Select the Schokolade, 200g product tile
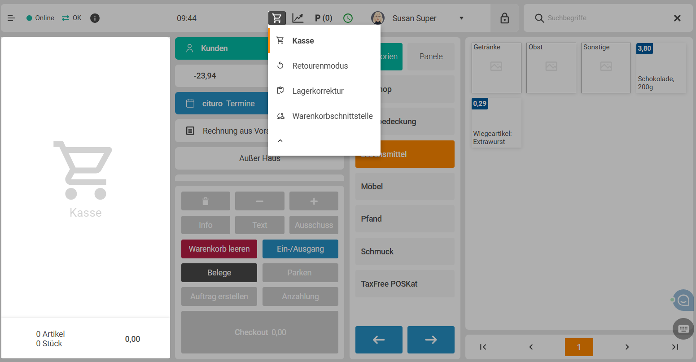 pos(661,68)
